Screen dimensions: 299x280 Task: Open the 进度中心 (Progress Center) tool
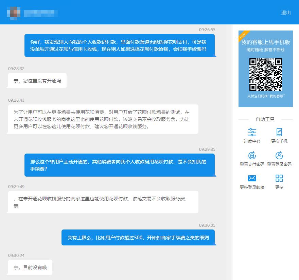[252, 135]
